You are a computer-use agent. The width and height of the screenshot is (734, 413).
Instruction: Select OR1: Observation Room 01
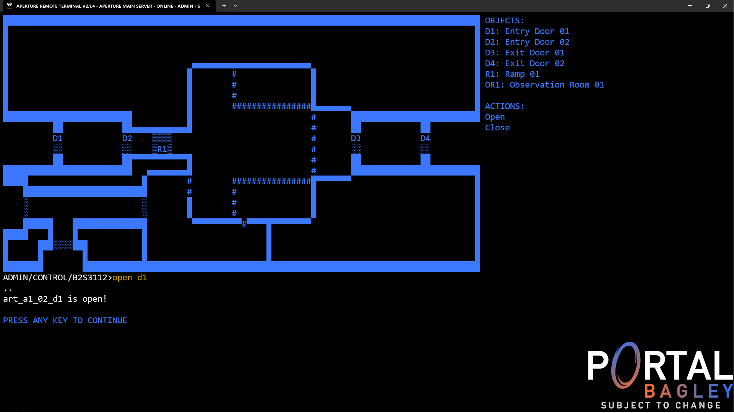point(544,85)
